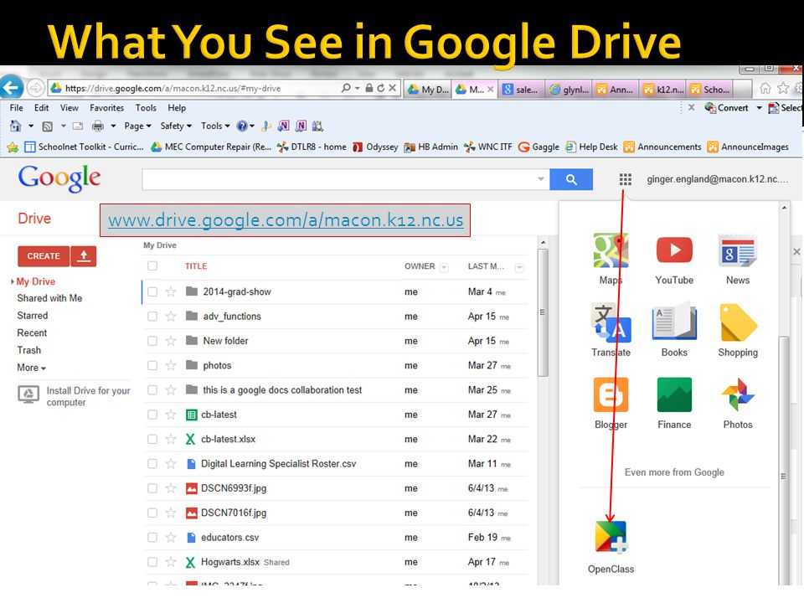
Task: Open the Favorites menu
Action: point(106,108)
